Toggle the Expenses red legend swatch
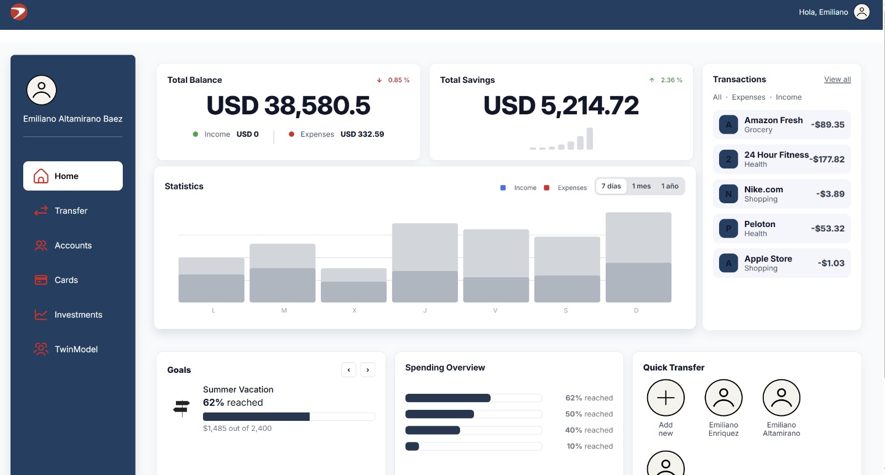Viewport: 885px width, 475px height. pos(546,188)
